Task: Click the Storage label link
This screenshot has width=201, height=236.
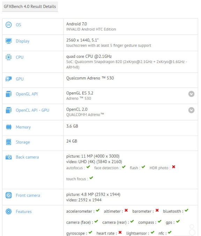Action: point(23,142)
